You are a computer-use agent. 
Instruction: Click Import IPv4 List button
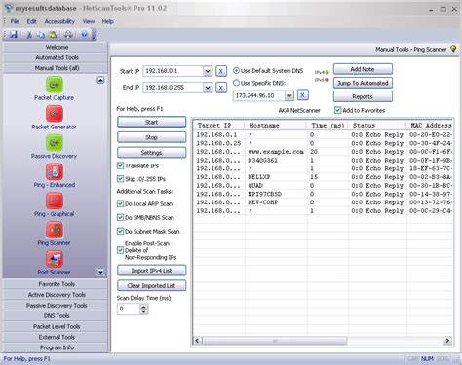(x=151, y=271)
